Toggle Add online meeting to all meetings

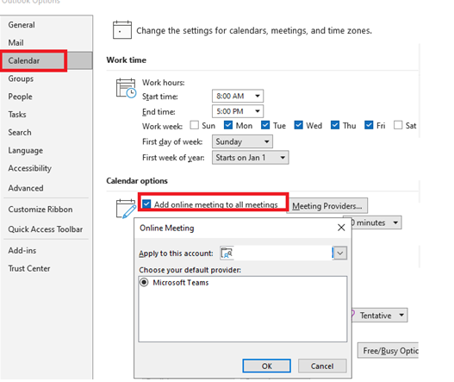[x=146, y=204]
